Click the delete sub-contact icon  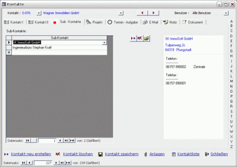140,38
